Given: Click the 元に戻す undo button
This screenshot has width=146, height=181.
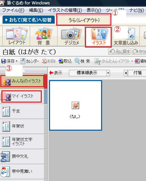Looking at the screenshot, I should [x=119, y=51].
